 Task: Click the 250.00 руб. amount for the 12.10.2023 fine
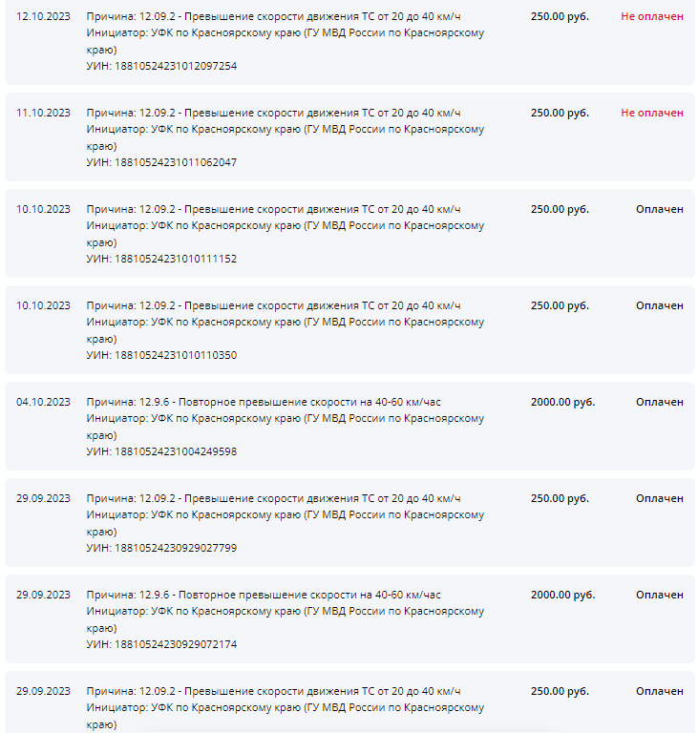click(560, 16)
